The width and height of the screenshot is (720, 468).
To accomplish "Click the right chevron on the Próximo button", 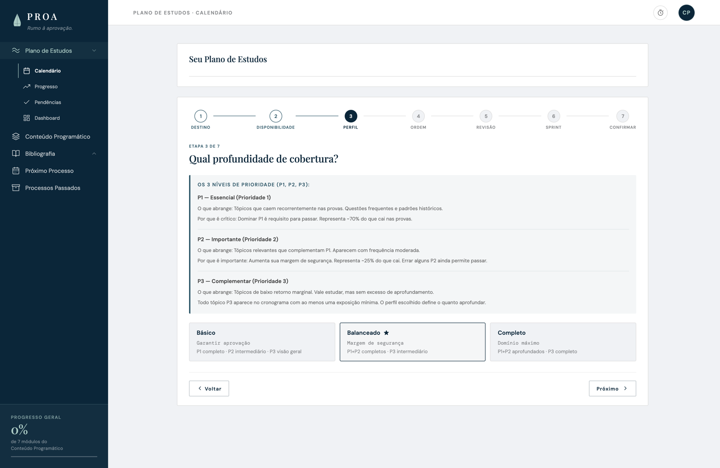I will (x=625, y=388).
